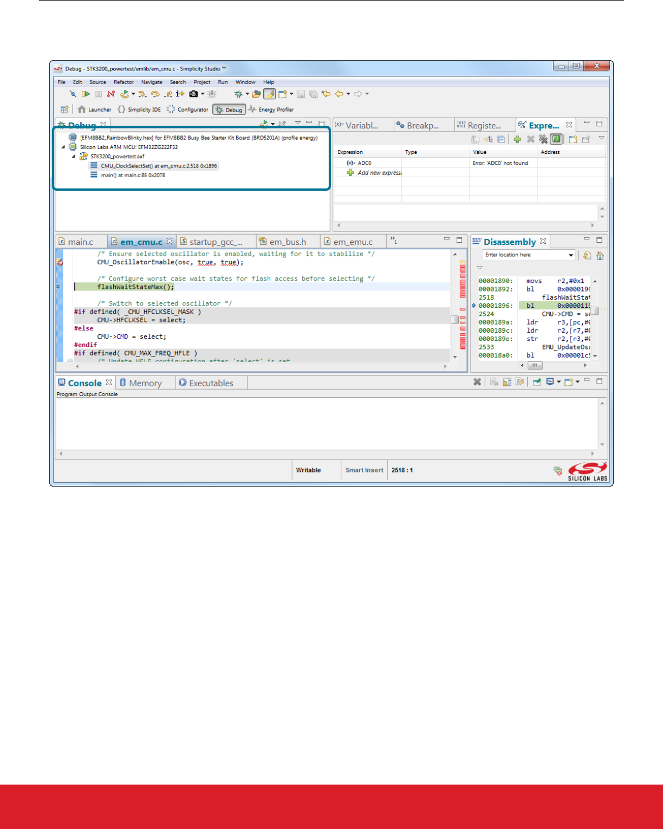Open the Navigate menu
663x829 pixels.
point(152,82)
